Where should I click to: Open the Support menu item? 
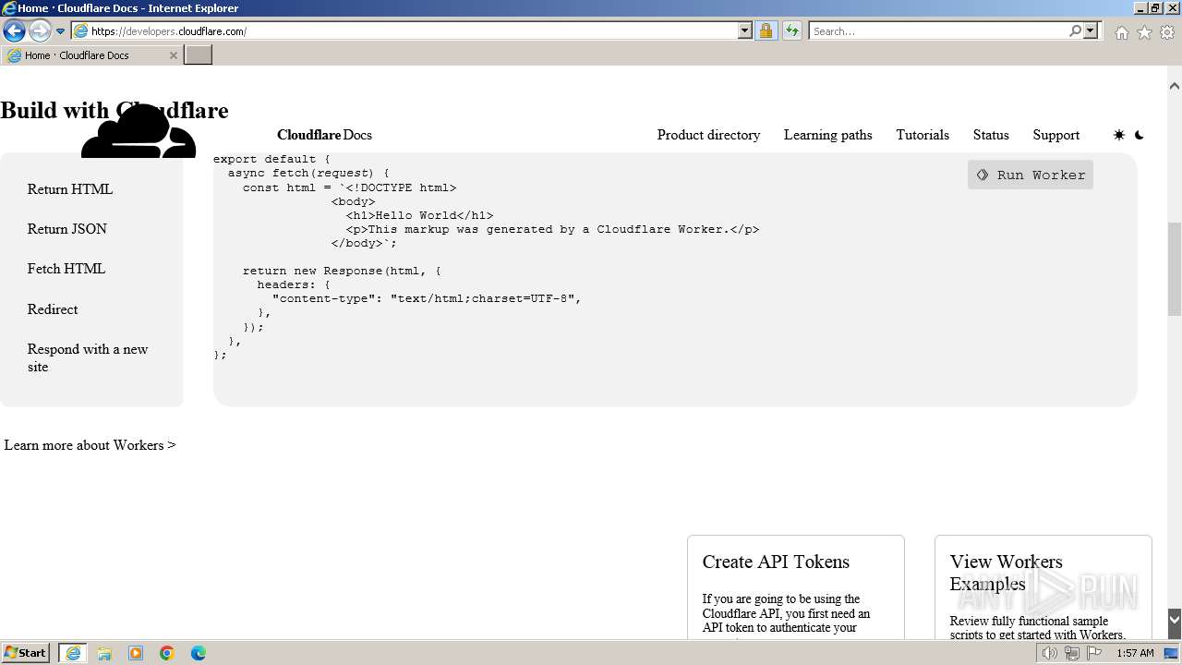1055,135
